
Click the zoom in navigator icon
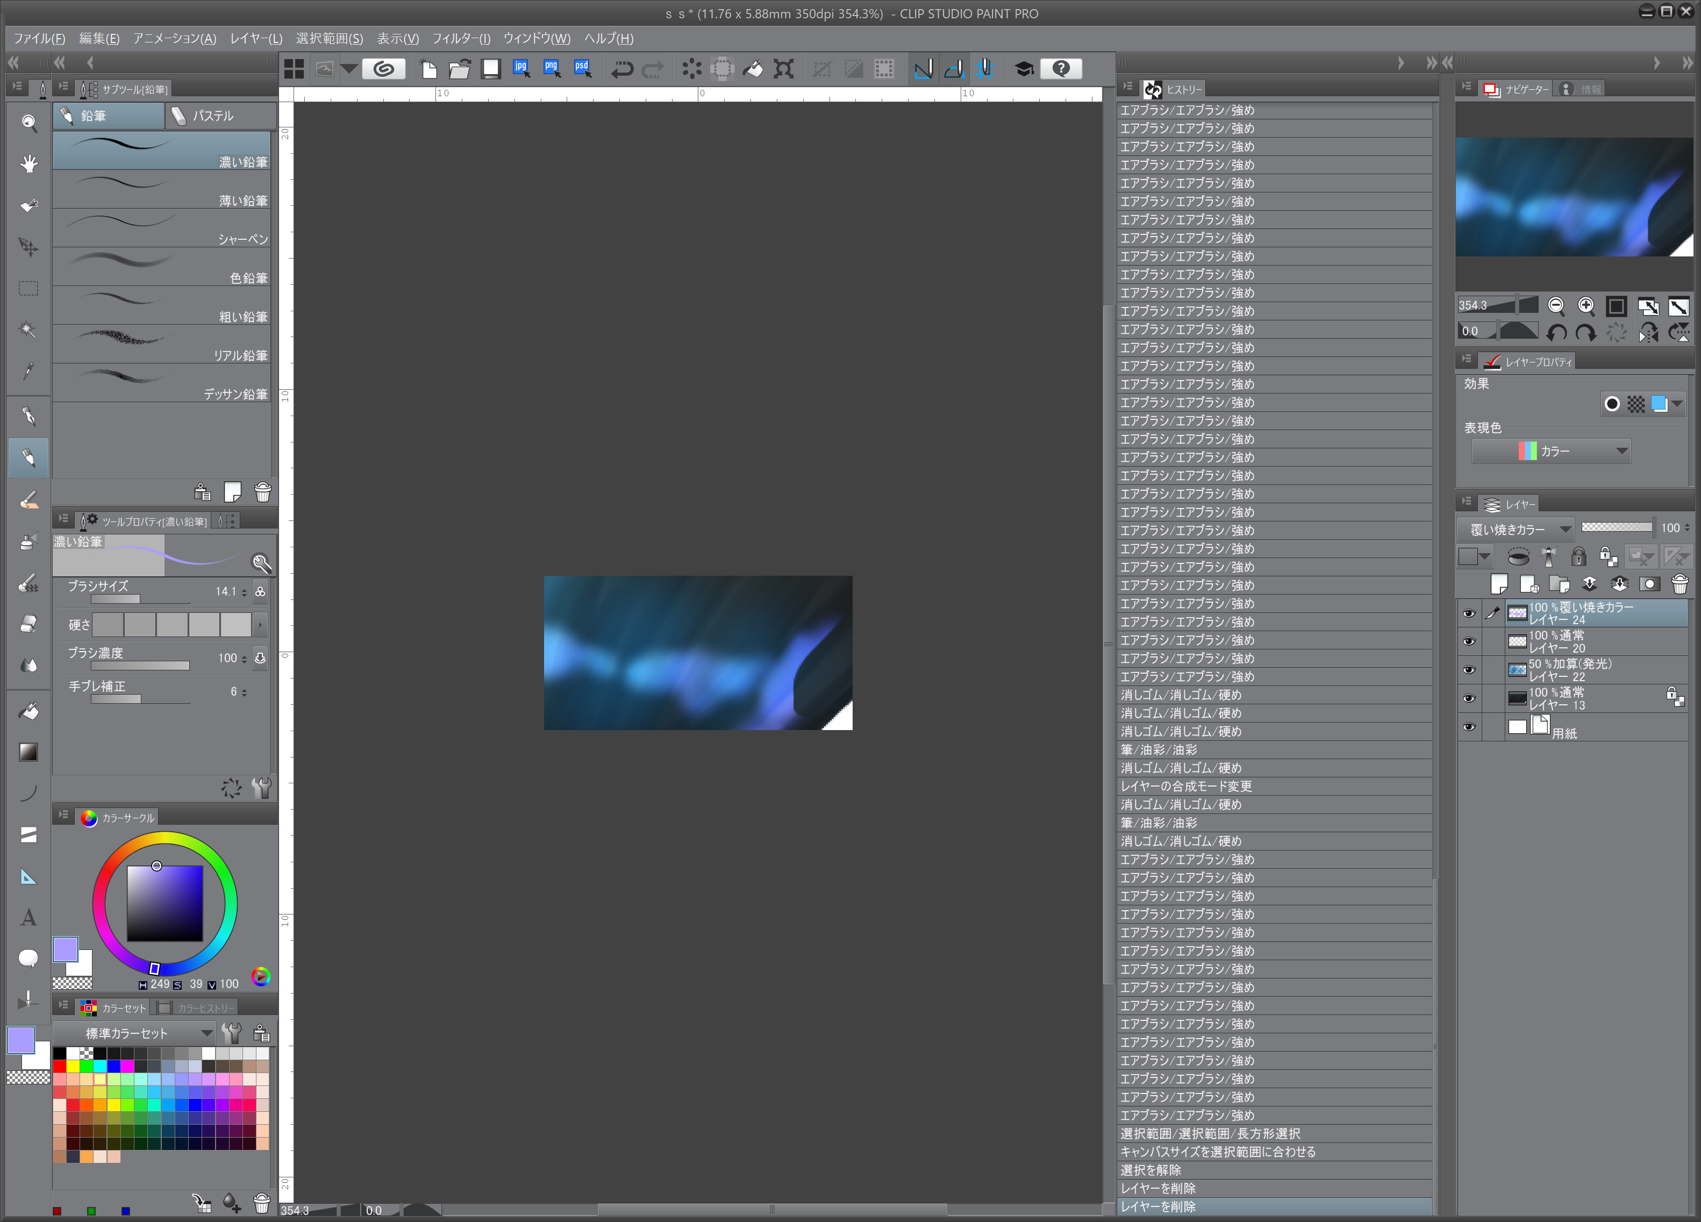point(1585,306)
